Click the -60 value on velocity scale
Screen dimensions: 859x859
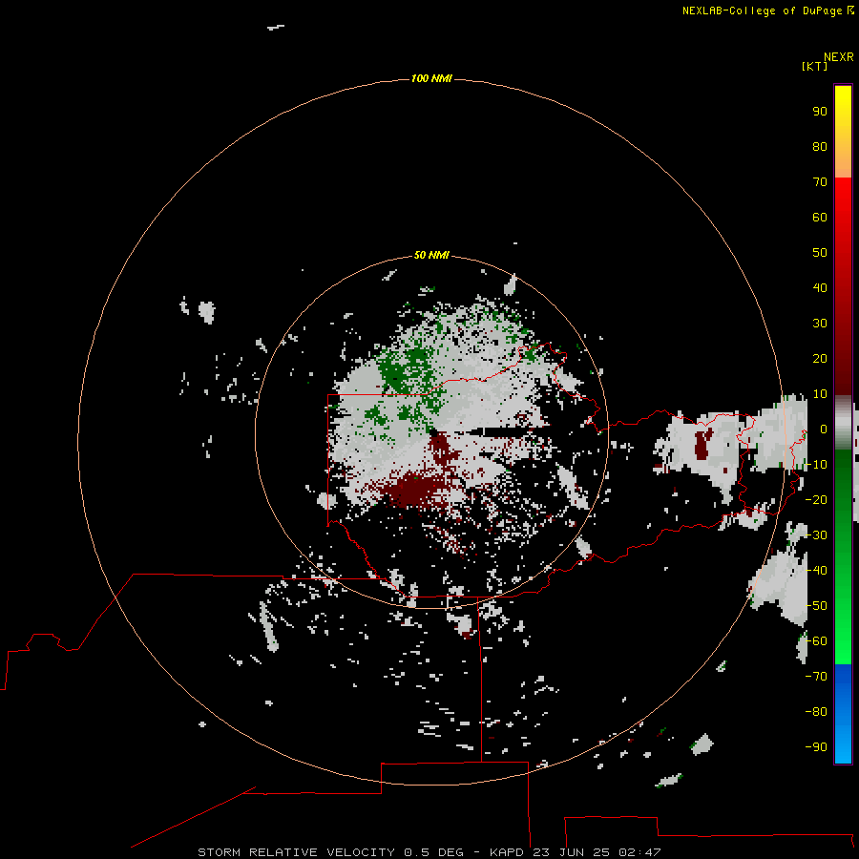click(816, 641)
